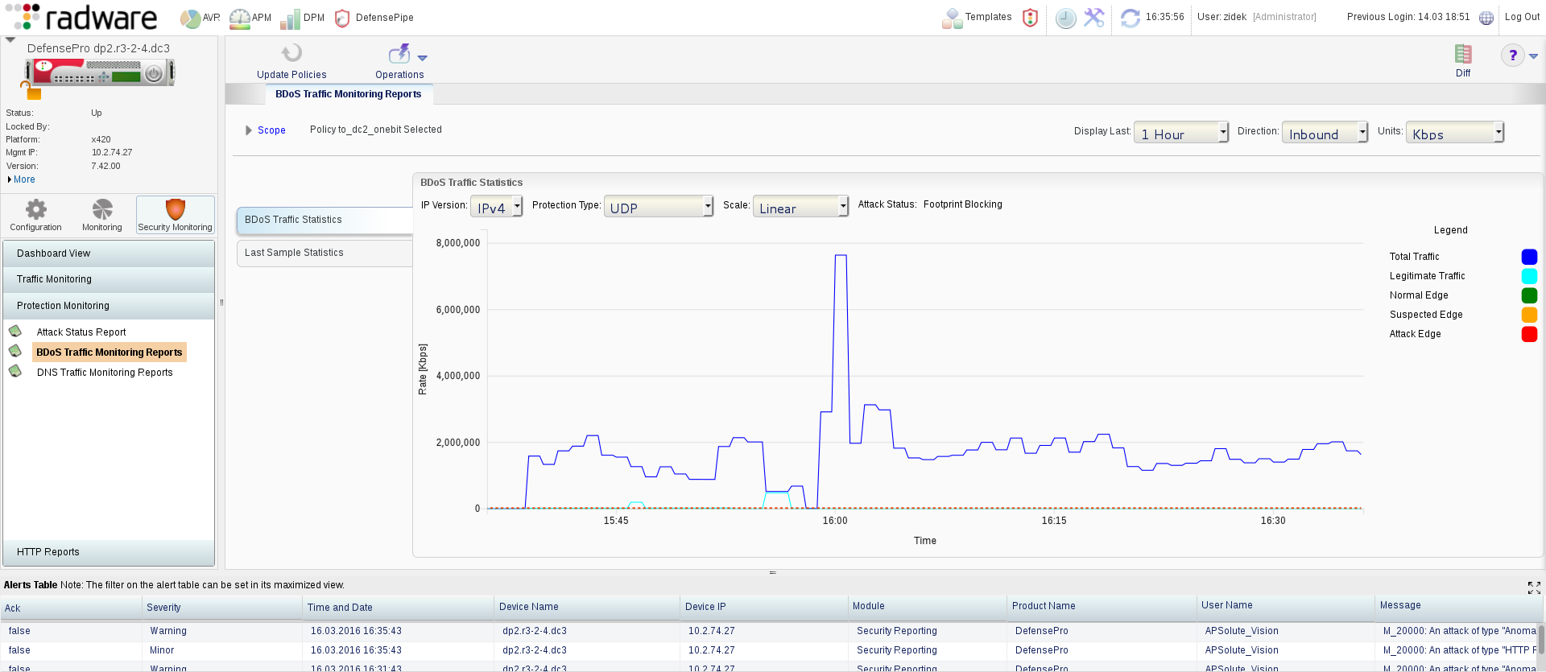This screenshot has width=1546, height=672.
Task: Click the left panel splitter handle
Action: point(221,303)
